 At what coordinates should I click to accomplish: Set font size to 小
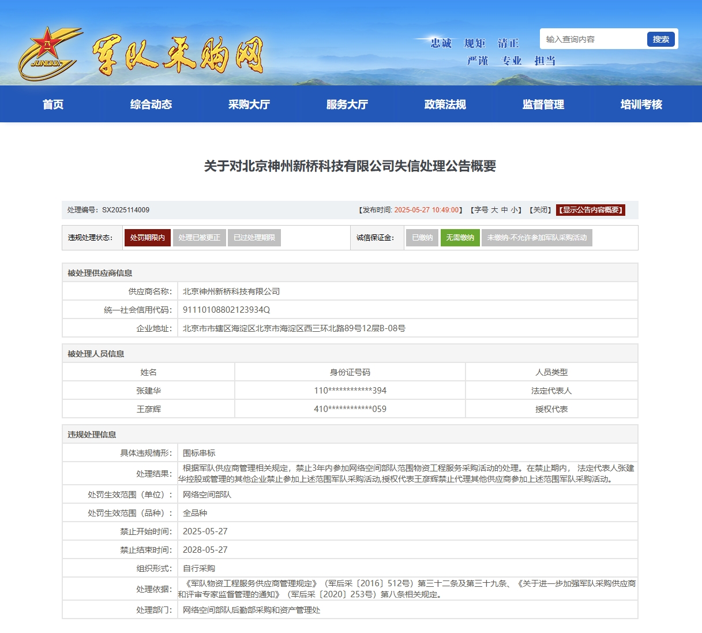tap(514, 210)
